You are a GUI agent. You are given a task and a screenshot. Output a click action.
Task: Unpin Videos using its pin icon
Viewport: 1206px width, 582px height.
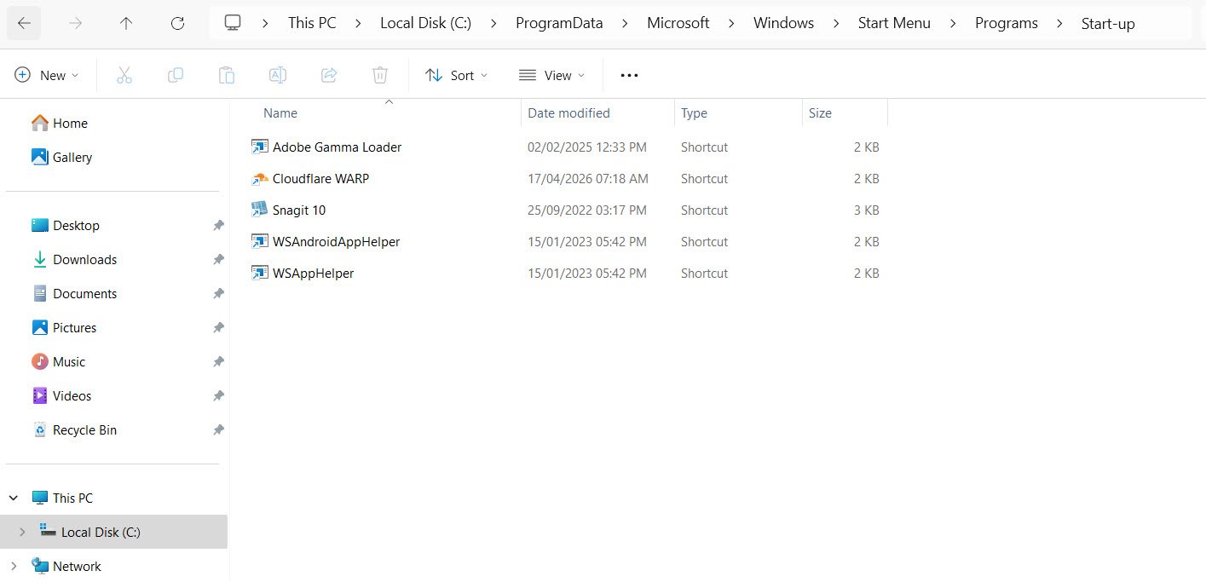coord(218,395)
